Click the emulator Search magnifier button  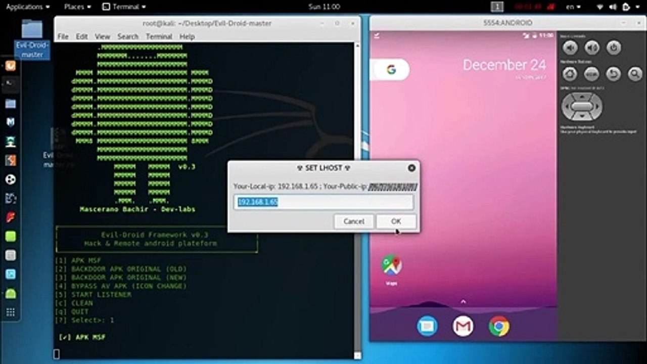(x=635, y=74)
